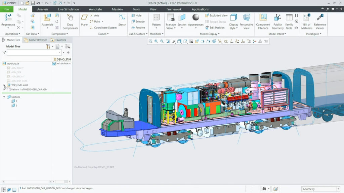Click the Regenerate icon

pyautogui.click(x=8, y=18)
